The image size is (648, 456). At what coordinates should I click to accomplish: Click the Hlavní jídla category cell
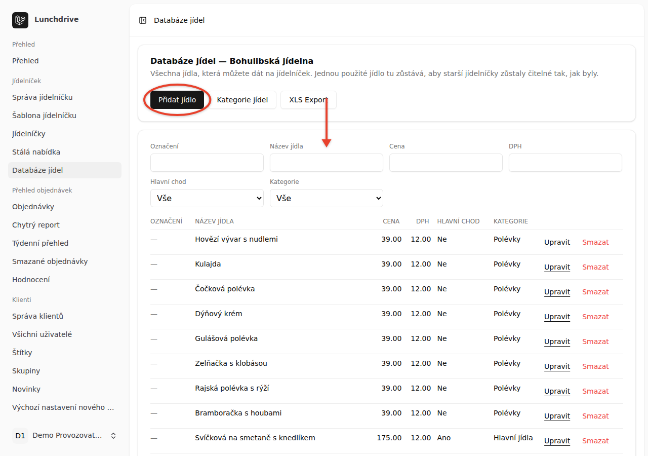click(x=513, y=438)
